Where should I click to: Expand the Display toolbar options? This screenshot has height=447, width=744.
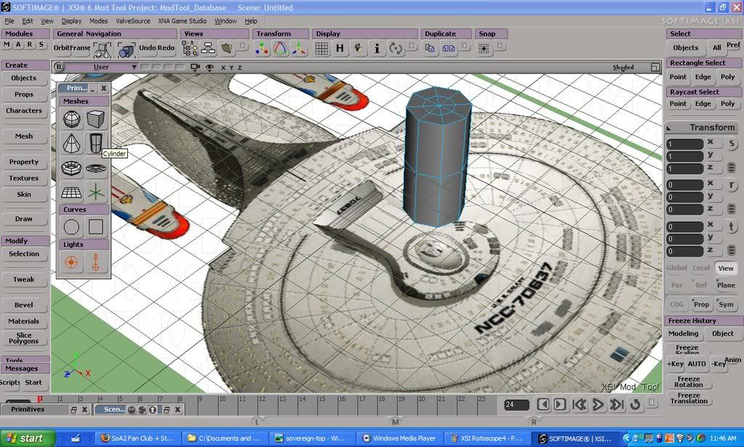(412, 46)
